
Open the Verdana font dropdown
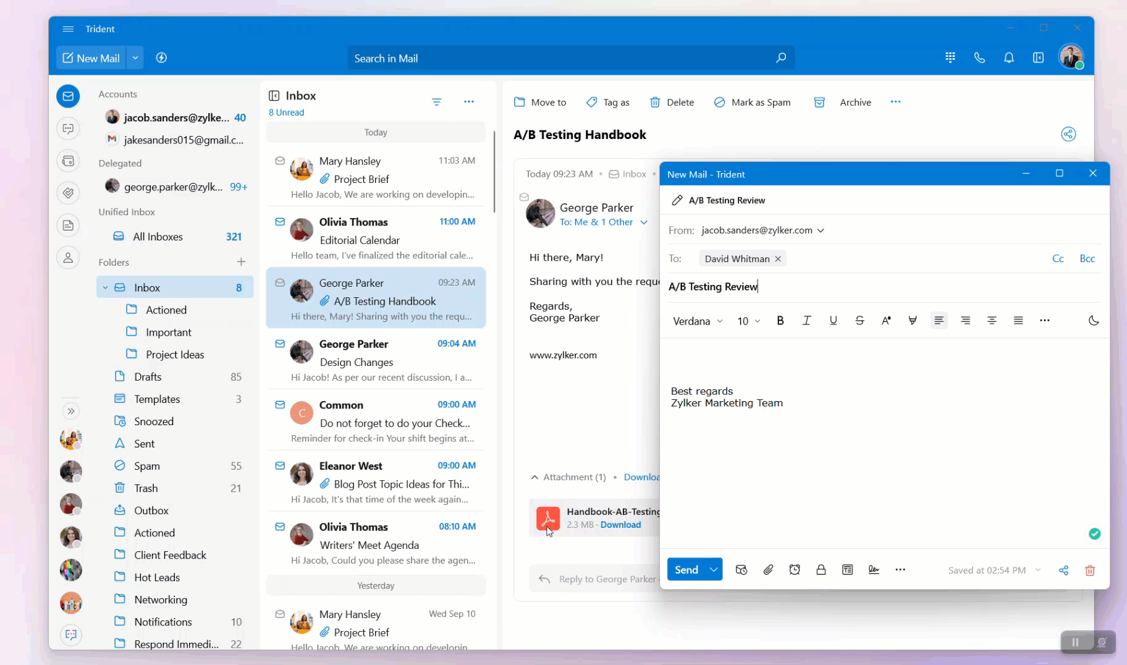pos(698,321)
